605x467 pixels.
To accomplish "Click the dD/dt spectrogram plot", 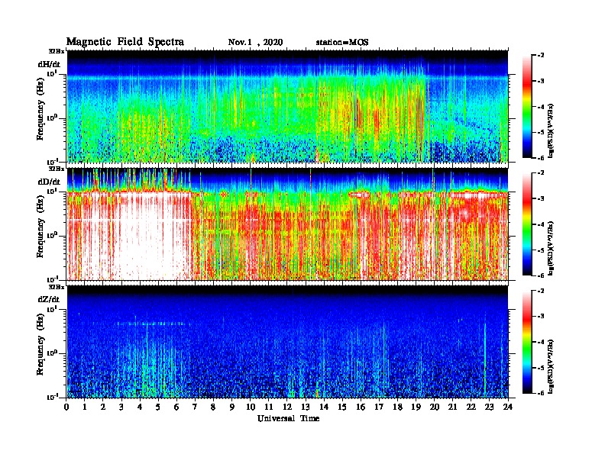I will [x=288, y=224].
